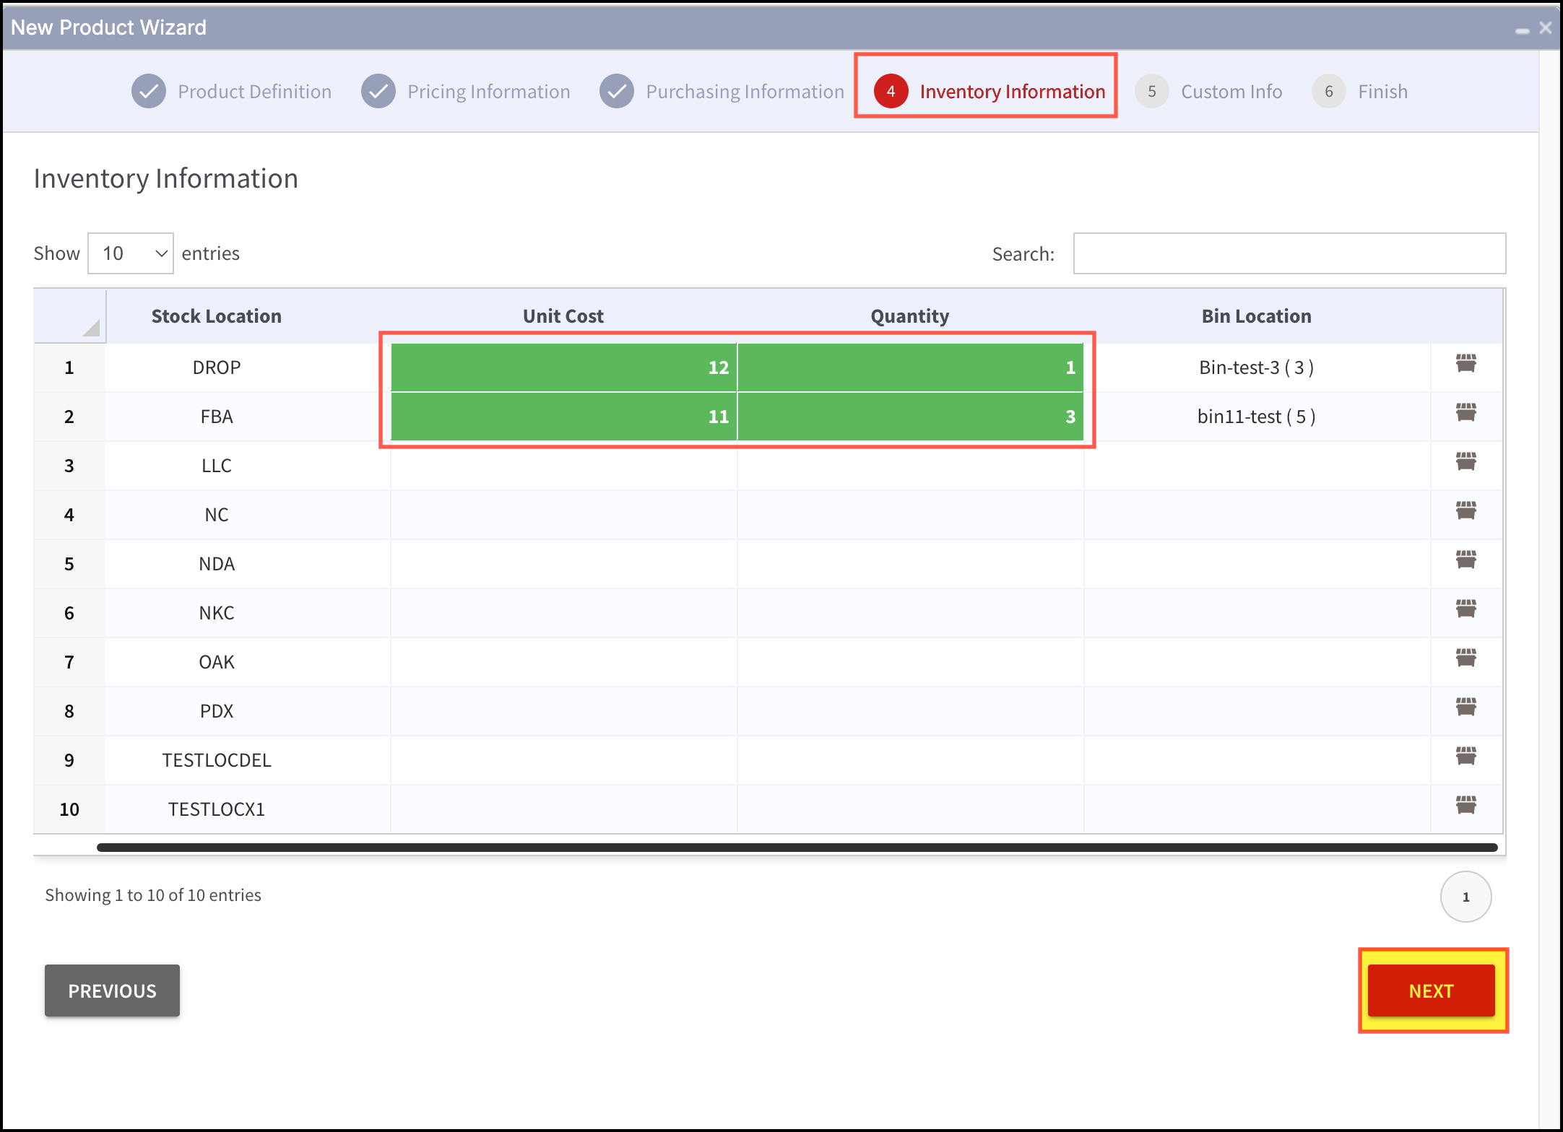Select the TESTLOCDEL stock location cell
The width and height of the screenshot is (1563, 1132).
click(x=248, y=760)
